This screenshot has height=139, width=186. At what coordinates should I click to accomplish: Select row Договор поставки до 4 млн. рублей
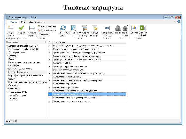[87, 56]
